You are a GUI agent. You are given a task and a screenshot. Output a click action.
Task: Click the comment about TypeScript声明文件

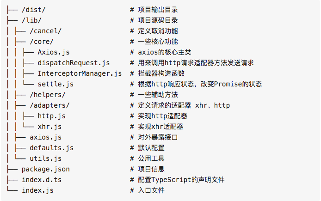pyautogui.click(x=177, y=180)
